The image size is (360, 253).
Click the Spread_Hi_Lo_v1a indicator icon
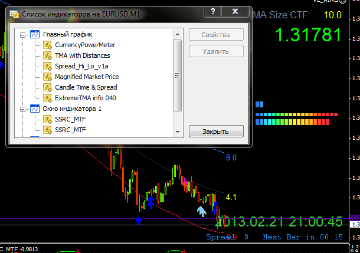[48, 66]
